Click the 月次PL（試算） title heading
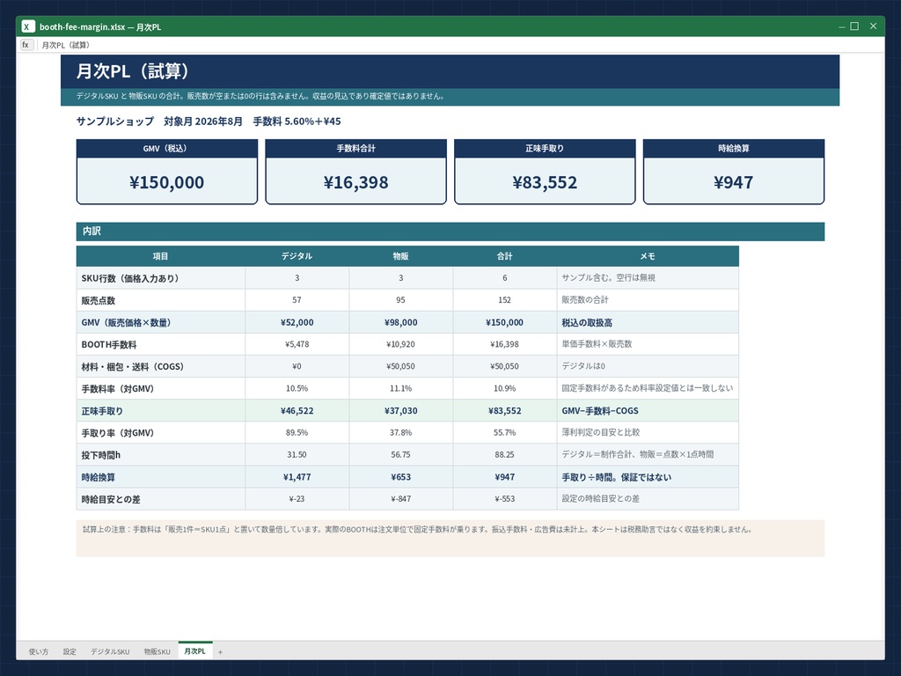901x676 pixels. (133, 71)
